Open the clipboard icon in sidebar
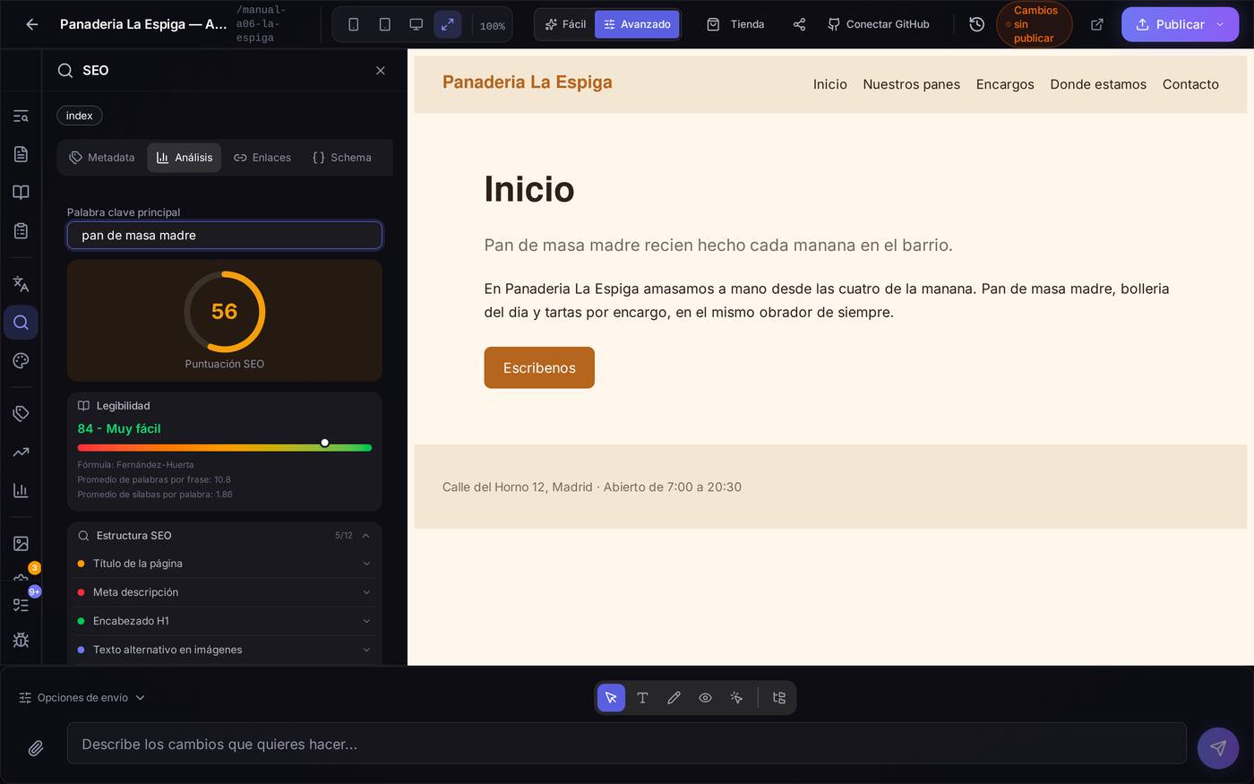 (x=21, y=231)
